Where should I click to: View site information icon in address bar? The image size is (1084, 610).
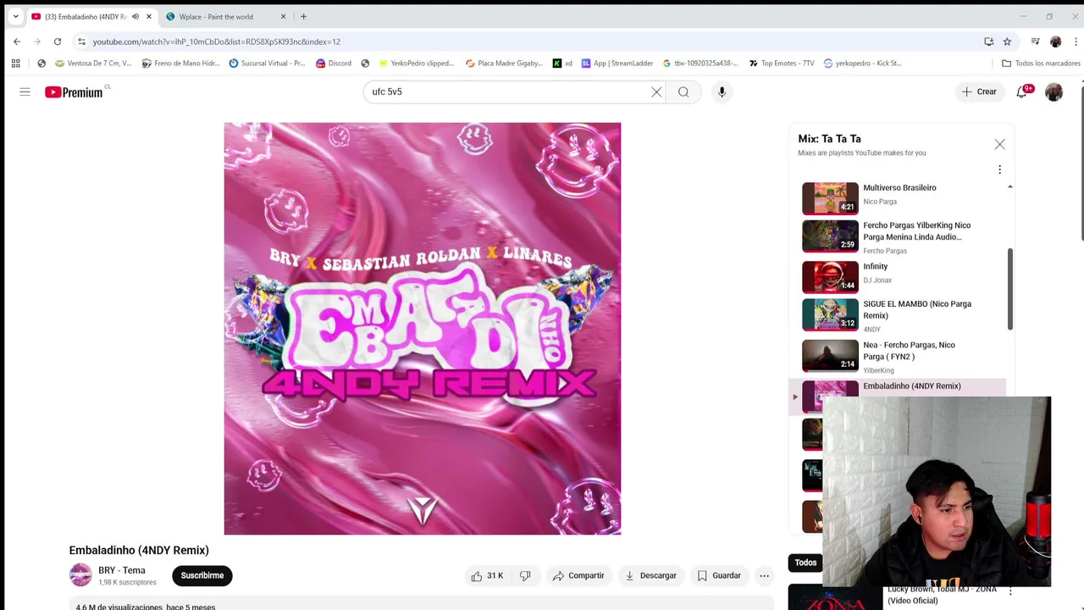81,42
